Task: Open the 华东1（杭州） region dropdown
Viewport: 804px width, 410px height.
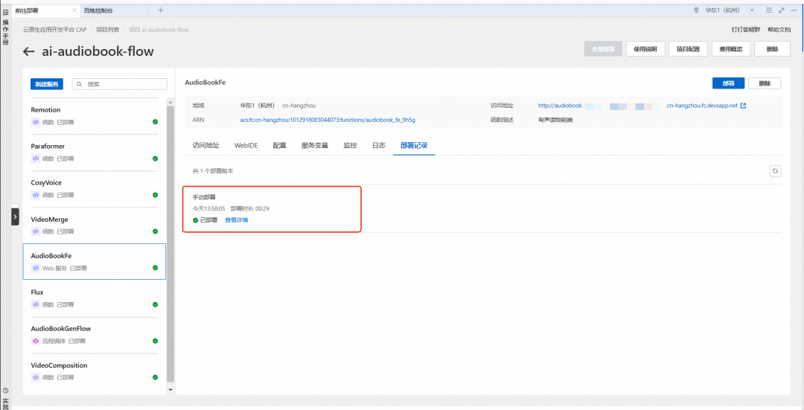Action: coord(730,10)
